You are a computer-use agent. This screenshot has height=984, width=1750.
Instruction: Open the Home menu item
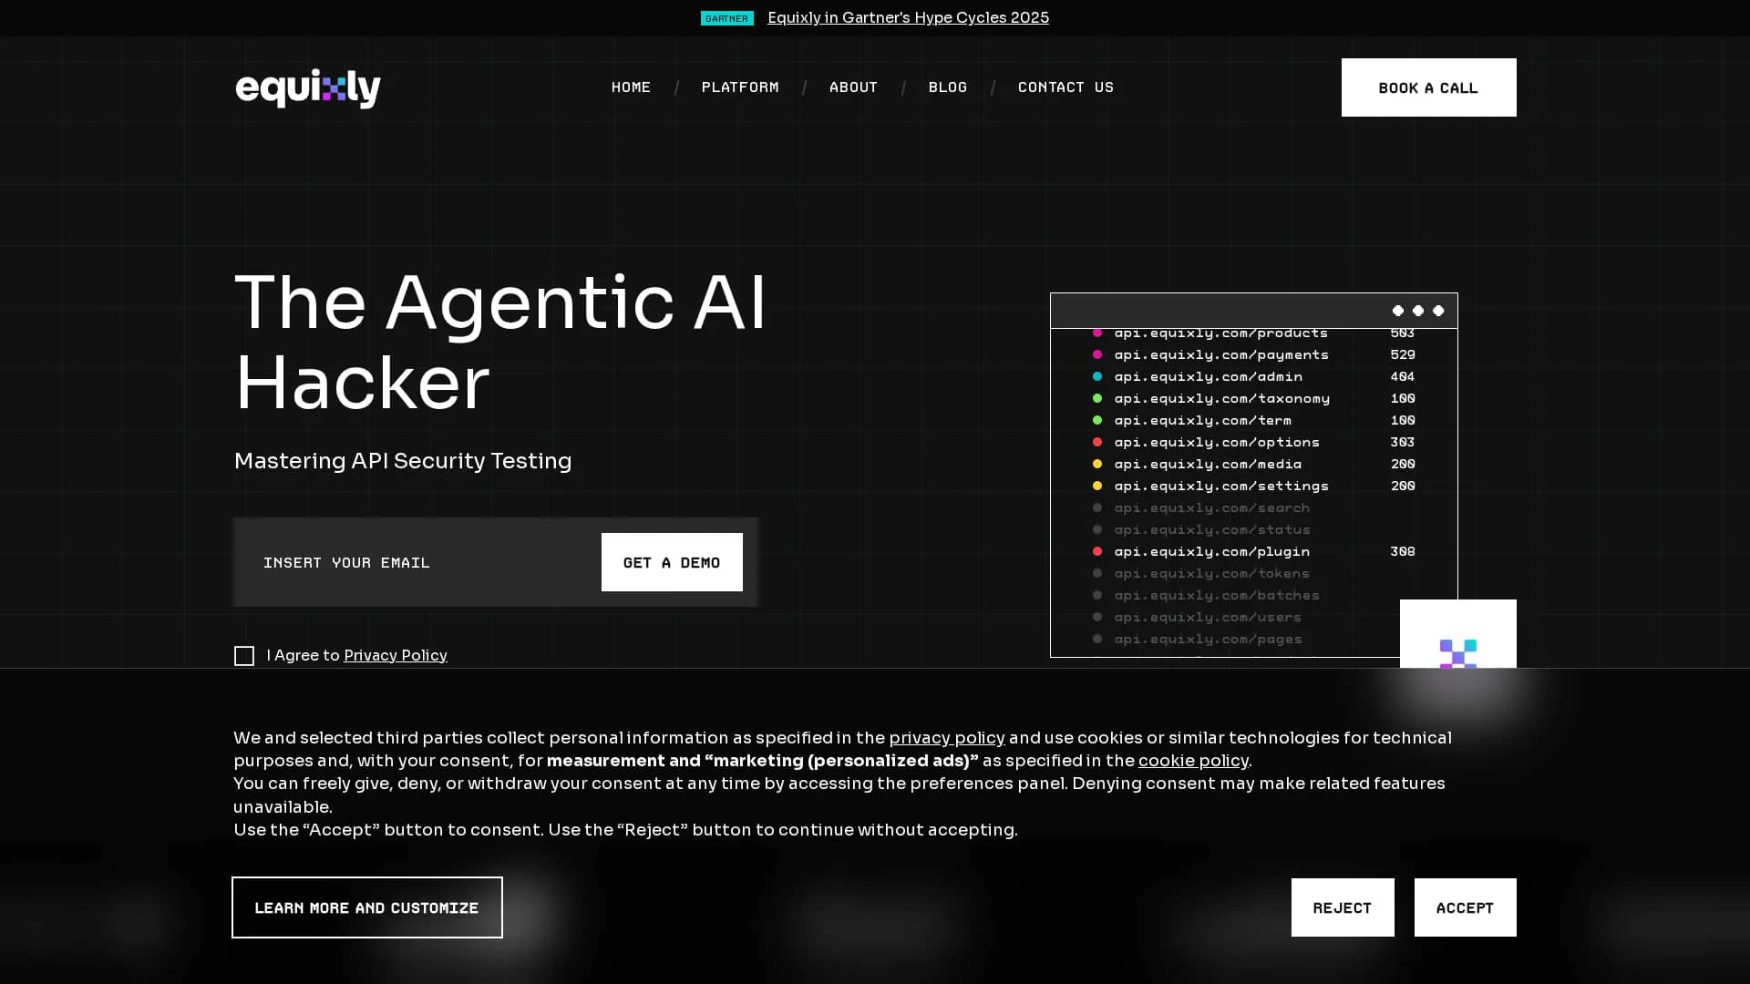(631, 87)
